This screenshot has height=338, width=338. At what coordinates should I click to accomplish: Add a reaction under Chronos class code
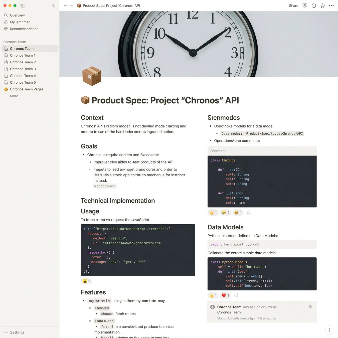tap(249, 212)
